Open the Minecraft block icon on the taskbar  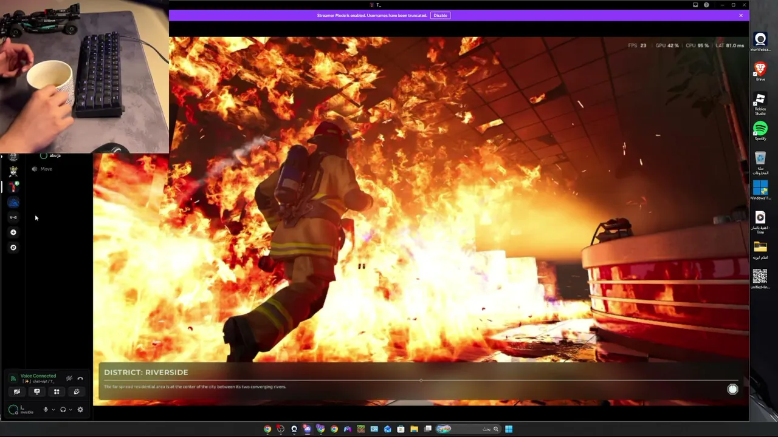click(361, 429)
